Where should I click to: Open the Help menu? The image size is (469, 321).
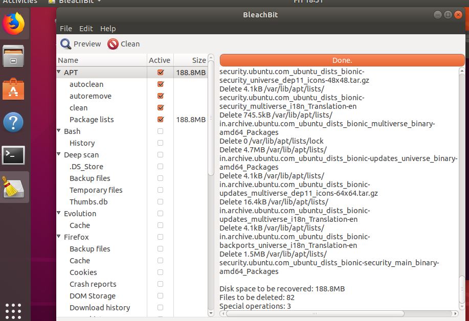pos(108,29)
